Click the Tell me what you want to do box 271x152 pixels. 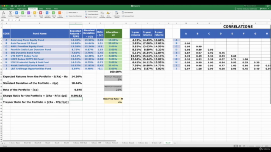(x=246, y=9)
